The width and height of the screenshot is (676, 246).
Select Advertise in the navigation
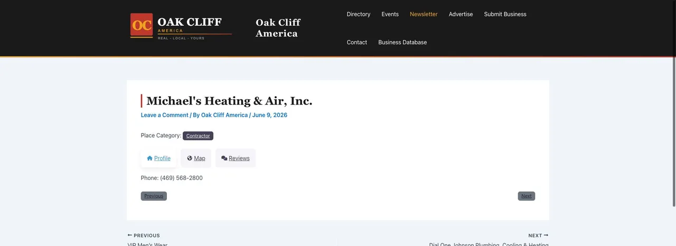pyautogui.click(x=461, y=14)
